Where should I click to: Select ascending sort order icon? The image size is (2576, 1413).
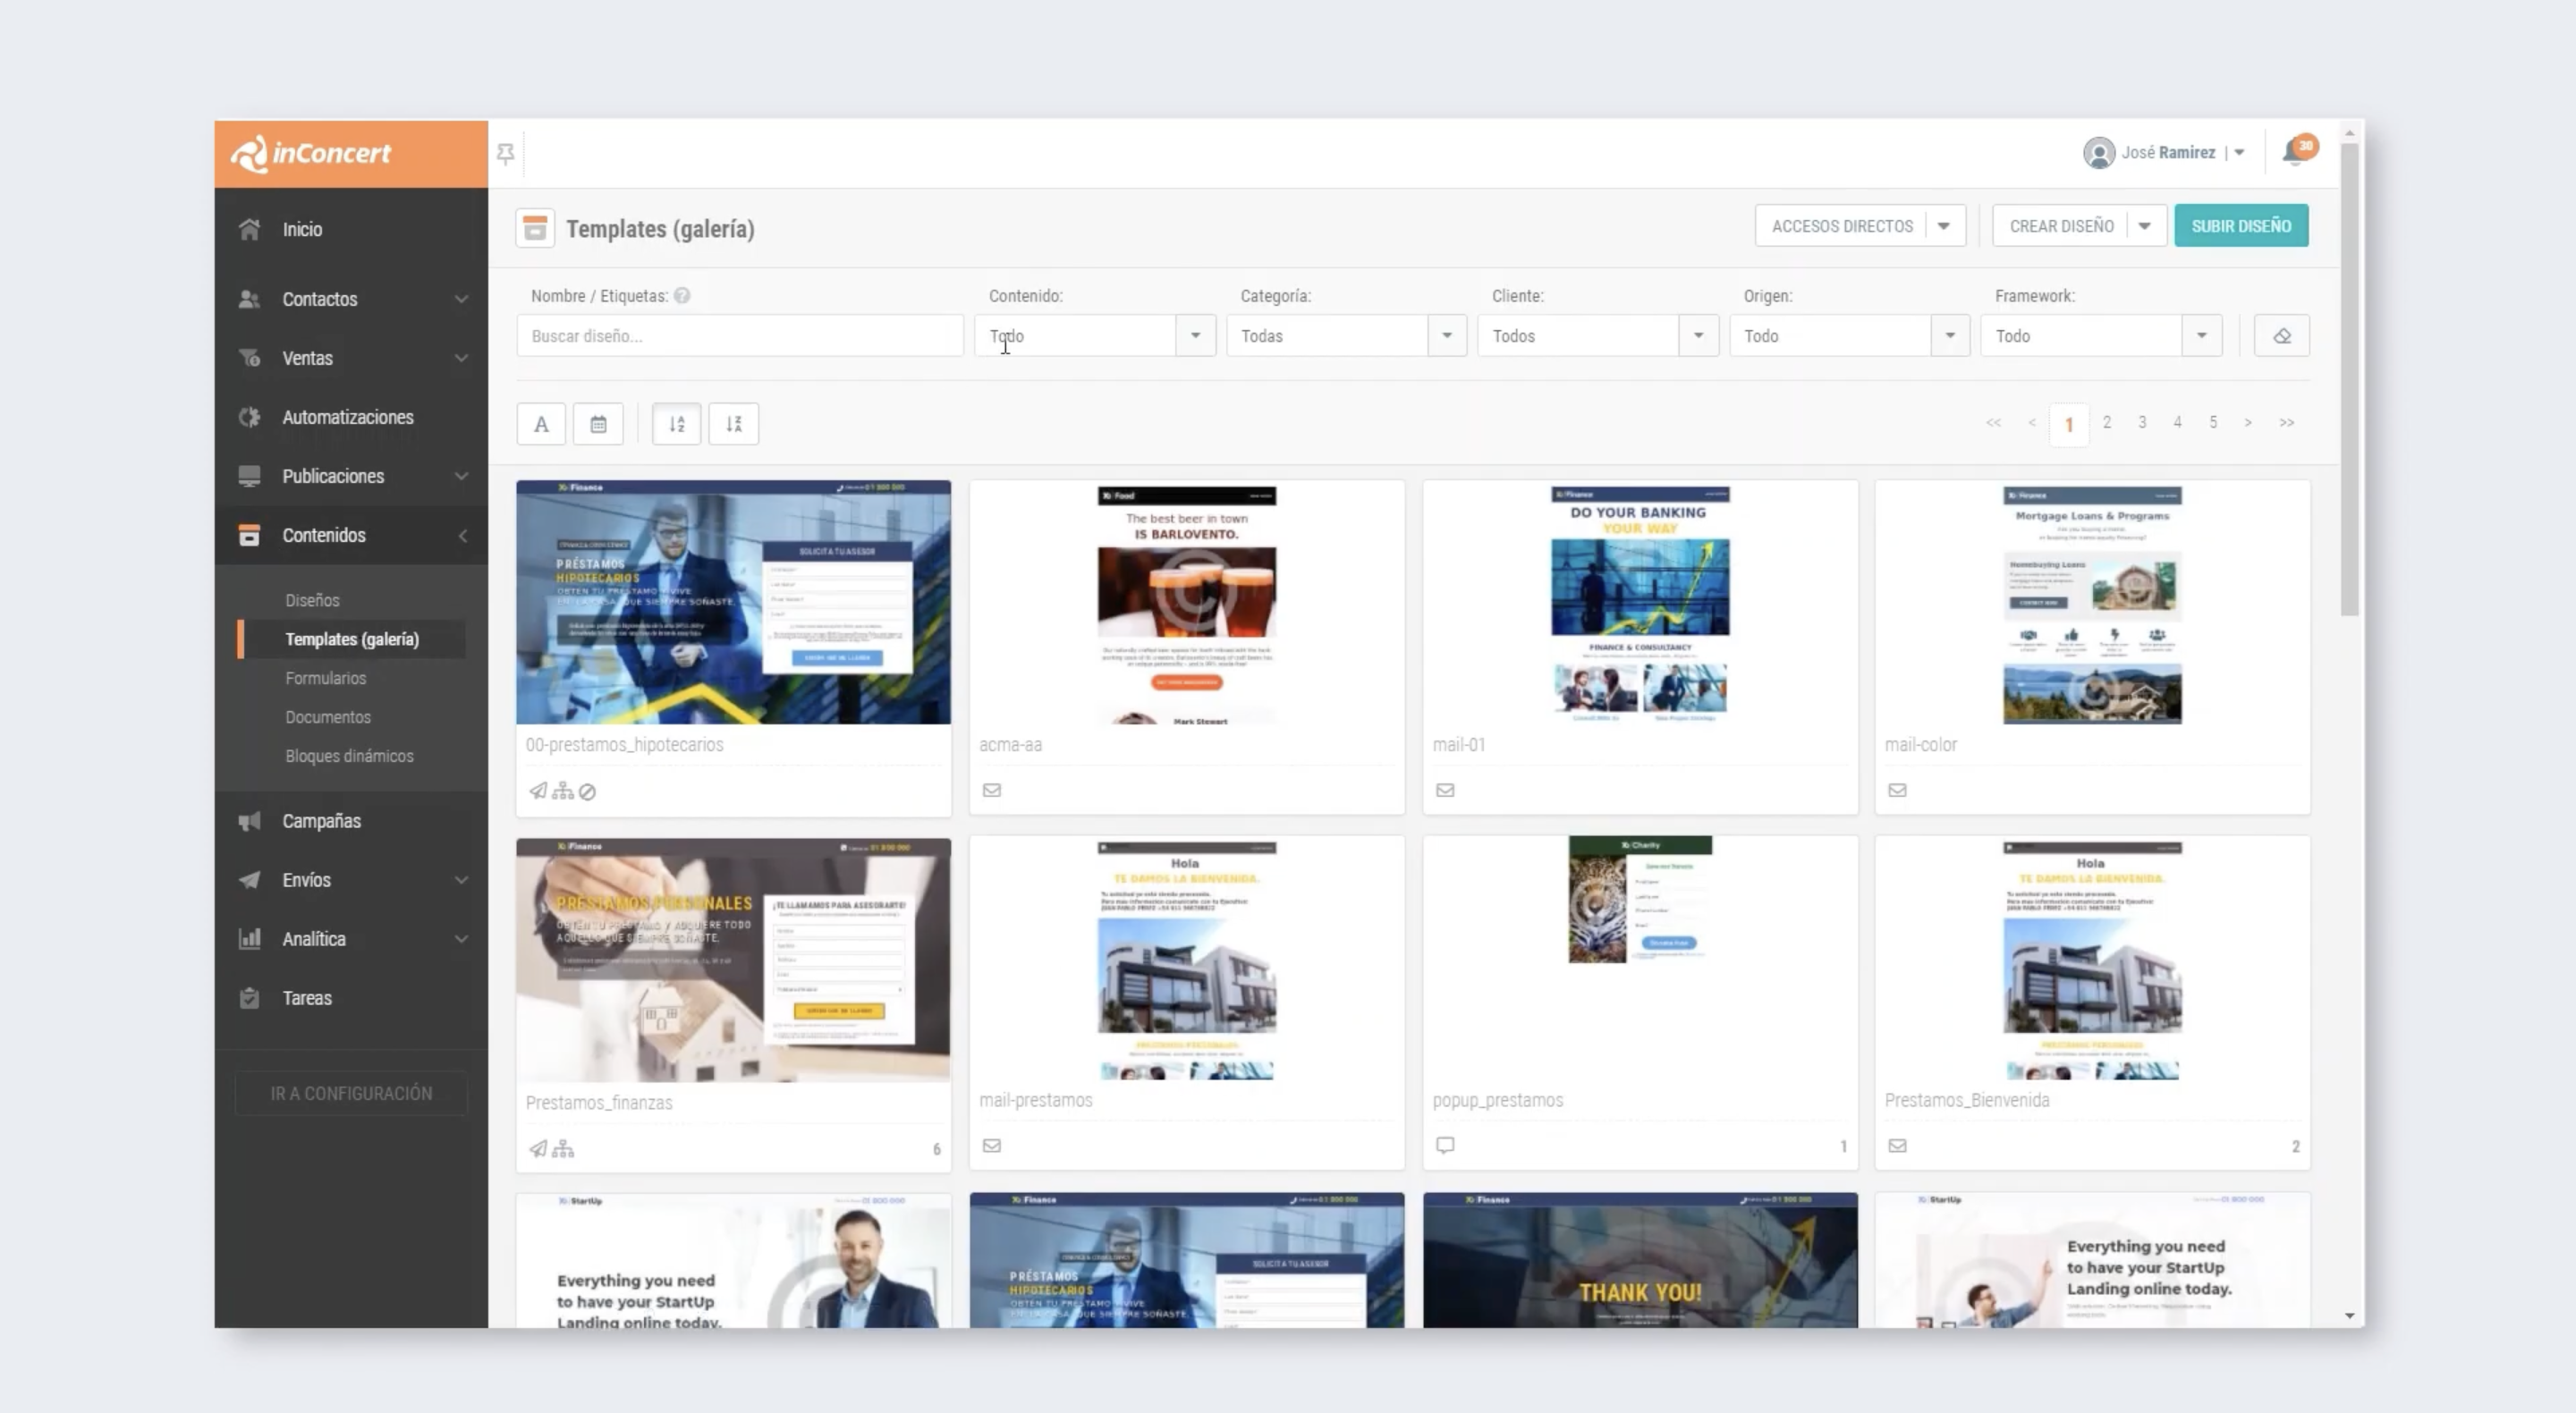[x=676, y=424]
